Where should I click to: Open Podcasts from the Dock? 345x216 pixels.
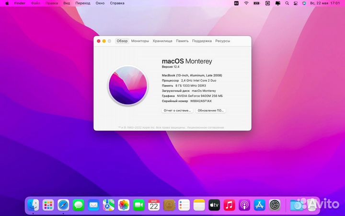(x=244, y=205)
